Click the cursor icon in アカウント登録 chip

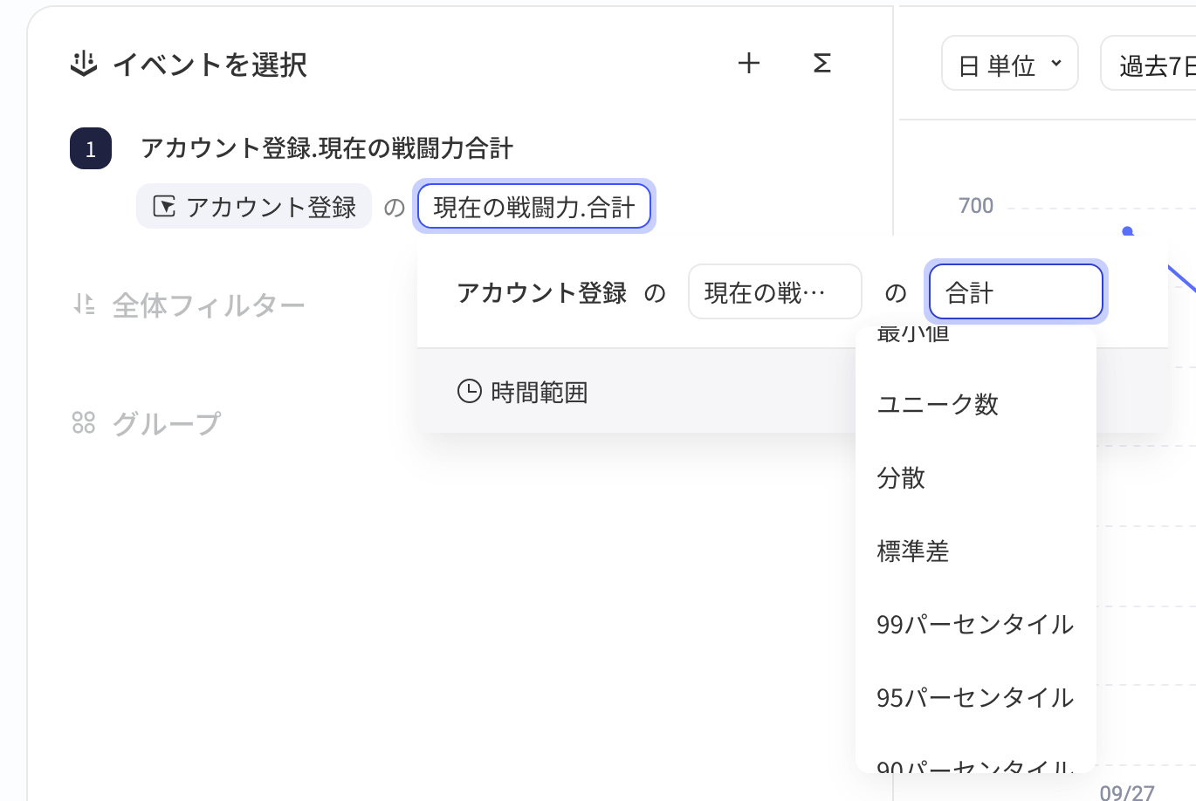164,207
